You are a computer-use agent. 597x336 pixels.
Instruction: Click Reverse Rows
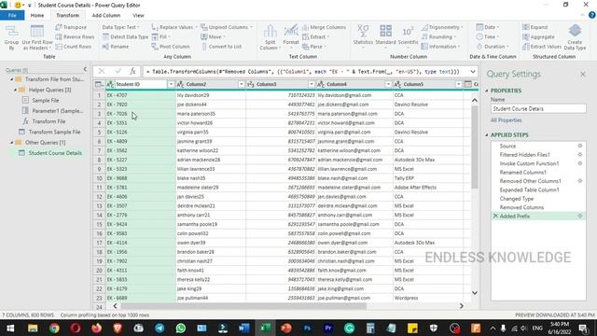(75, 36)
